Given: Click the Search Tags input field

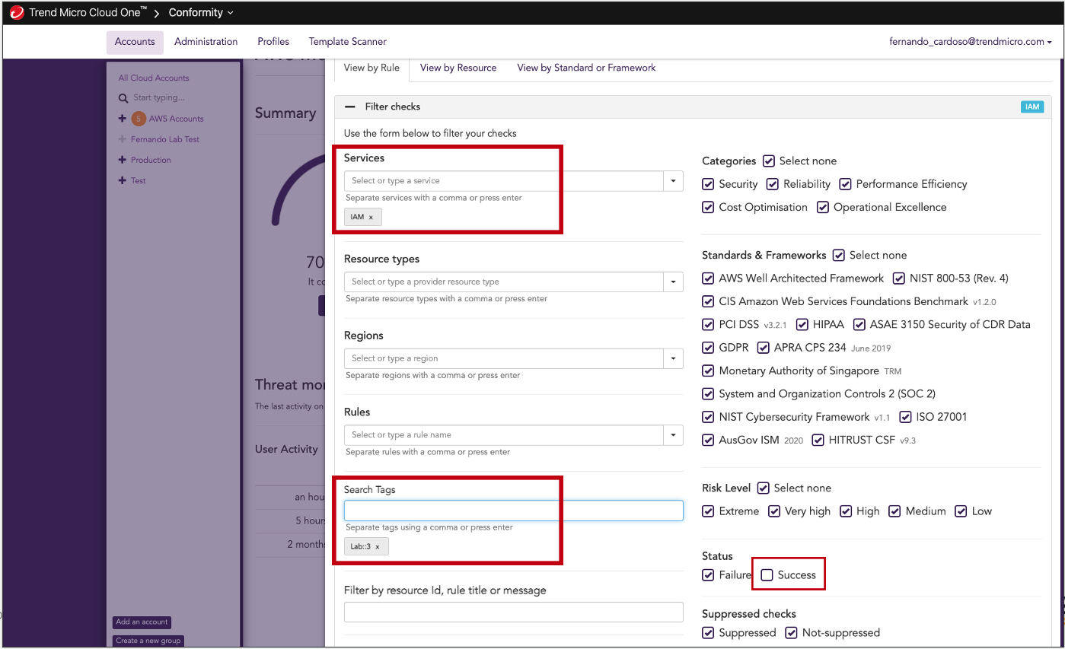Looking at the screenshot, I should tap(514, 511).
